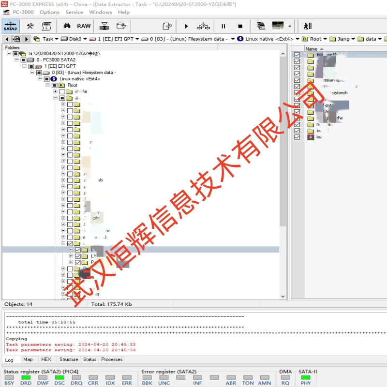
Task: Open the Task dropdown in the path bar
Action: click(57, 39)
